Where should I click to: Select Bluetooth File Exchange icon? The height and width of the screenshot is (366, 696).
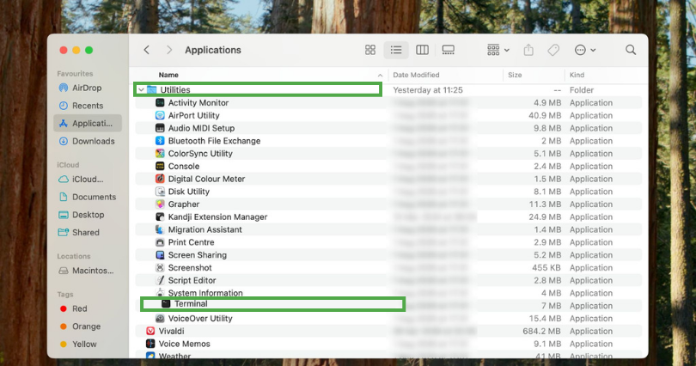click(x=160, y=141)
